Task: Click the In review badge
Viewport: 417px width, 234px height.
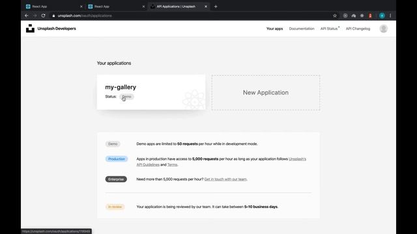Action: 115,207
